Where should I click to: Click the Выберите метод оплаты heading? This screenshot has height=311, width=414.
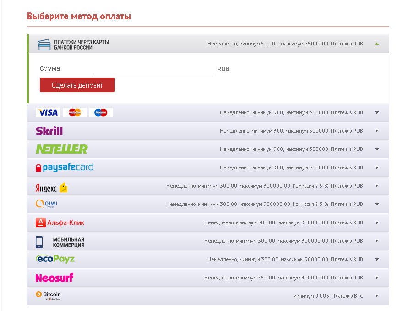[x=79, y=16]
